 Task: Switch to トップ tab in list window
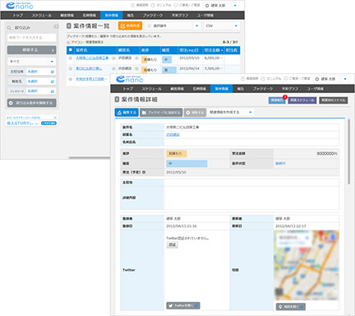[x=18, y=16]
